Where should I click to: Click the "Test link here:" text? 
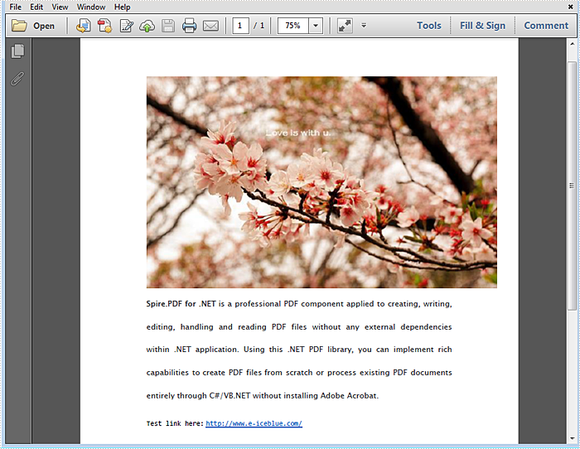[175, 423]
